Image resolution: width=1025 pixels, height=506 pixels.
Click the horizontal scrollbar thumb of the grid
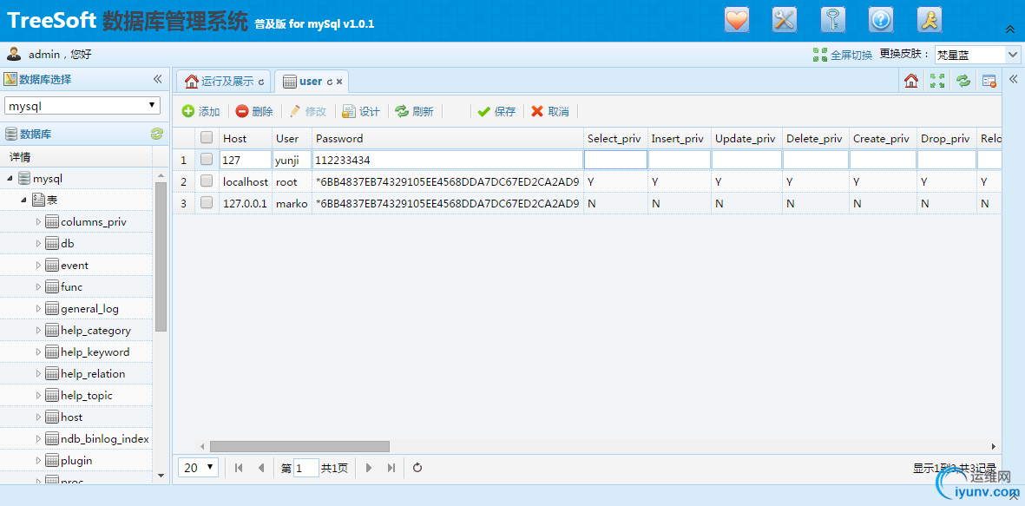pos(299,446)
